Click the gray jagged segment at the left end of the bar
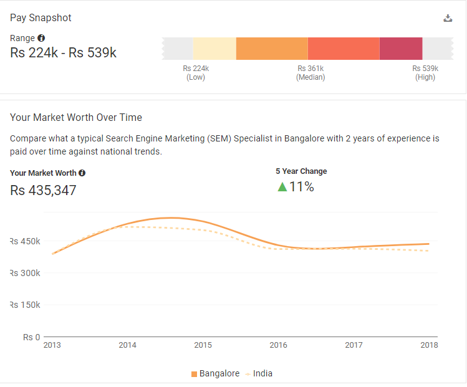The image size is (467, 387). tap(177, 49)
